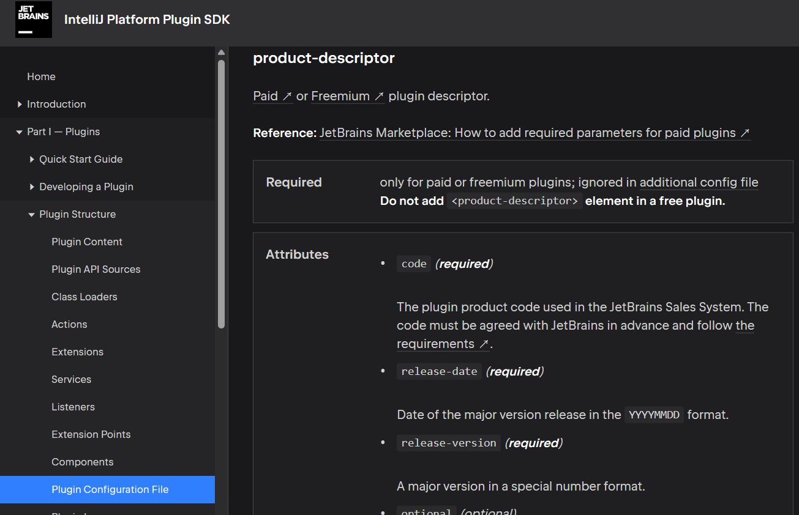Click the Attributes row label
The height and width of the screenshot is (515, 799).
point(297,254)
